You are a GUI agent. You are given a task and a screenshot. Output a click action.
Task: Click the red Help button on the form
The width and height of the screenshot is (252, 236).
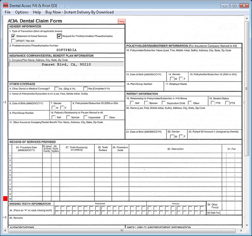pyautogui.click(x=121, y=22)
